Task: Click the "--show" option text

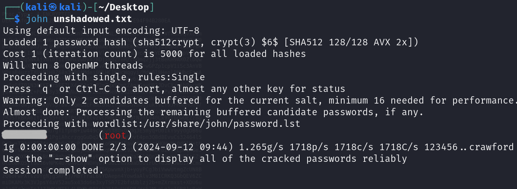Action: click(67, 159)
